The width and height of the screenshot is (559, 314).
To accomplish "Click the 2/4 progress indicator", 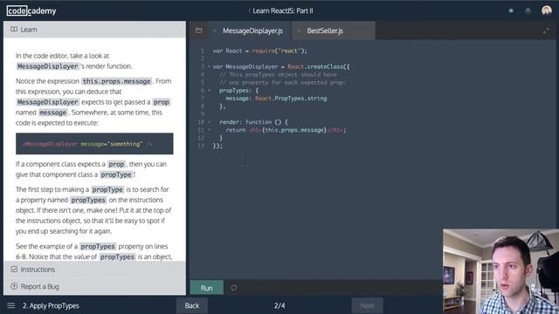I will [279, 305].
